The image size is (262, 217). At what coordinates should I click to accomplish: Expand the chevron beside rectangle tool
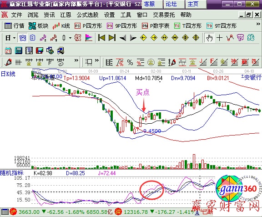tap(97, 61)
